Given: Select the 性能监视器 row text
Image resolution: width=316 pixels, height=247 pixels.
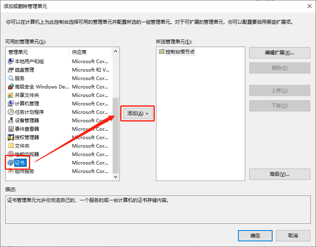Looking at the screenshot, I should (x=27, y=154).
